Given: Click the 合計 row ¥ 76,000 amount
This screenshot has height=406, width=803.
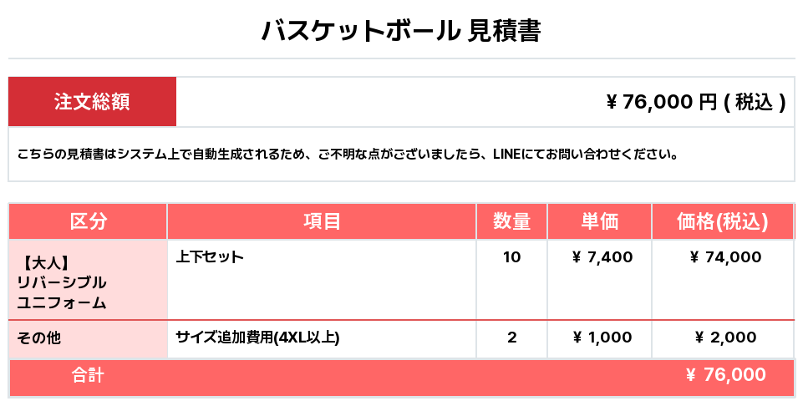Looking at the screenshot, I should click(725, 375).
